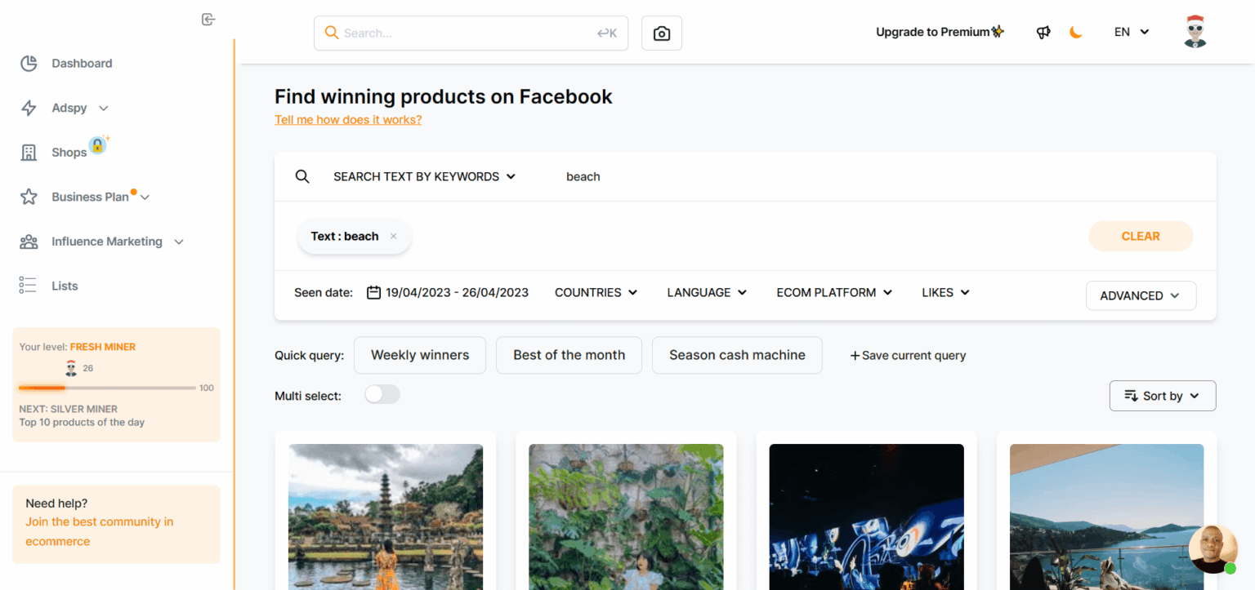
Task: Select Weekly winners quick query
Action: pos(420,355)
